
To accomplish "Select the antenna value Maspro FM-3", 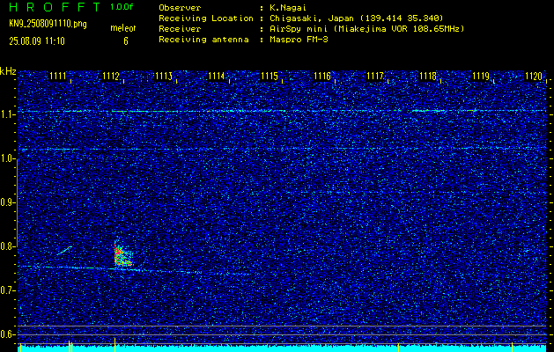I will pos(299,40).
